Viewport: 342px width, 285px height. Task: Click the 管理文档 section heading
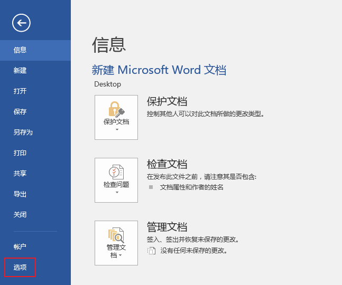click(167, 226)
